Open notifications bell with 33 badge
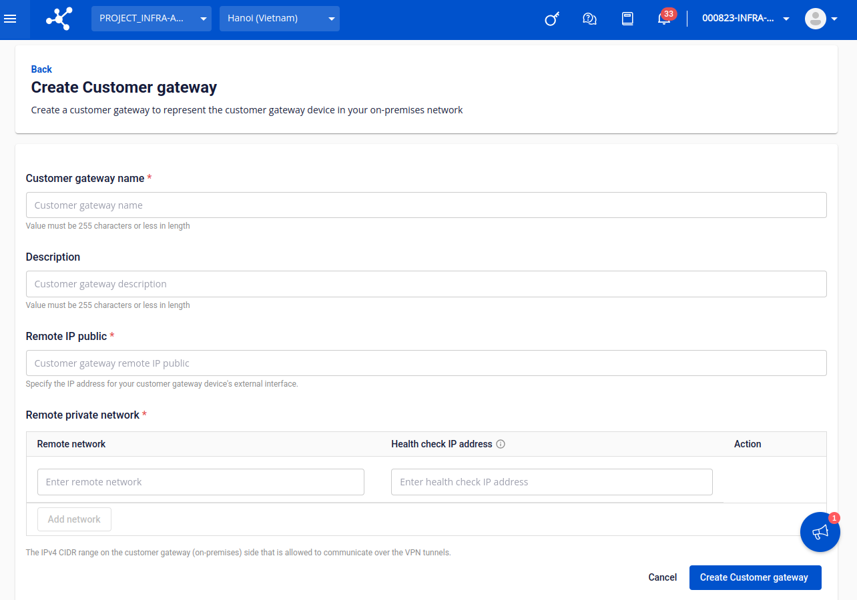 pyautogui.click(x=664, y=19)
